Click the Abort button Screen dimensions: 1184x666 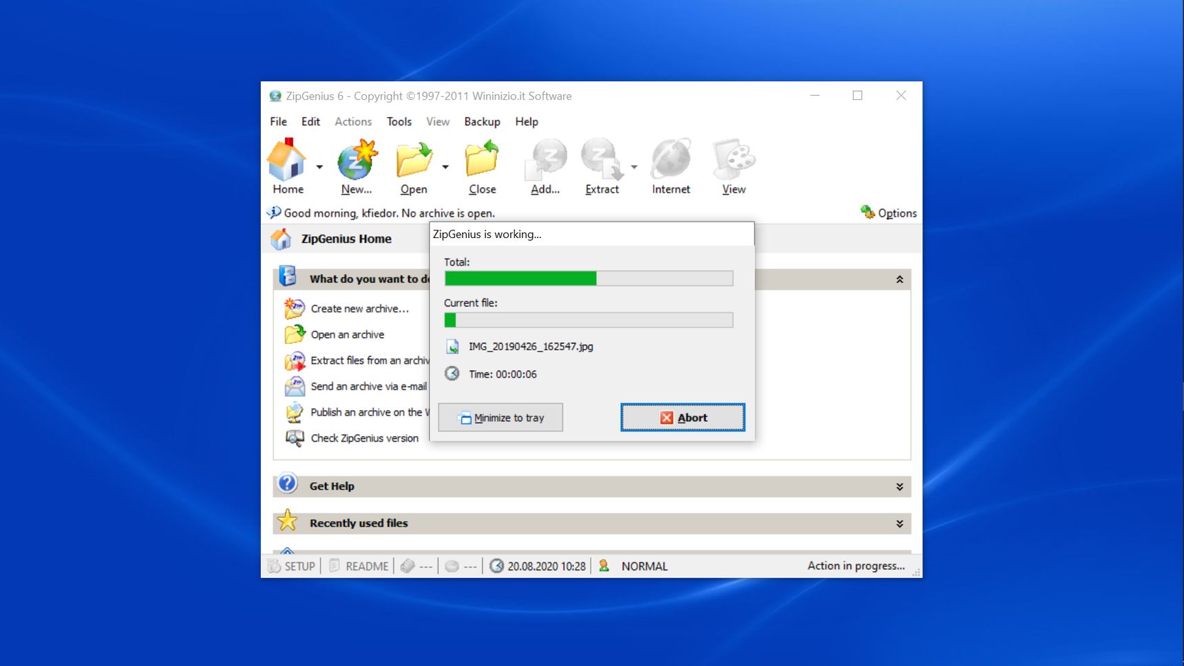pyautogui.click(x=683, y=418)
